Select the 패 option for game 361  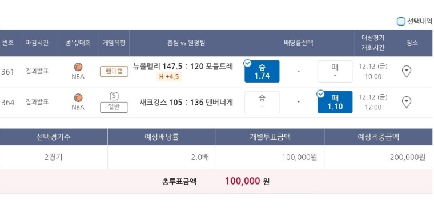click(x=335, y=72)
